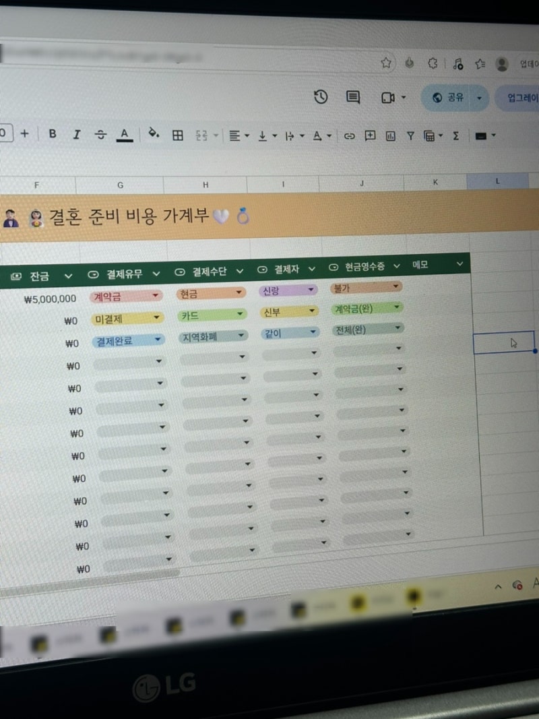Show hidden system tray icons chevron

click(x=498, y=586)
